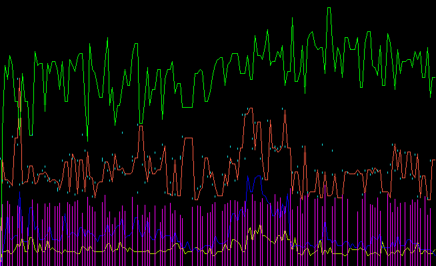Click the highest peak of the red line

tap(250, 108)
